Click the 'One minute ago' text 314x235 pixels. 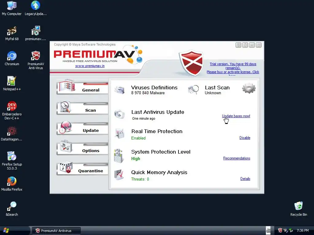(x=144, y=118)
